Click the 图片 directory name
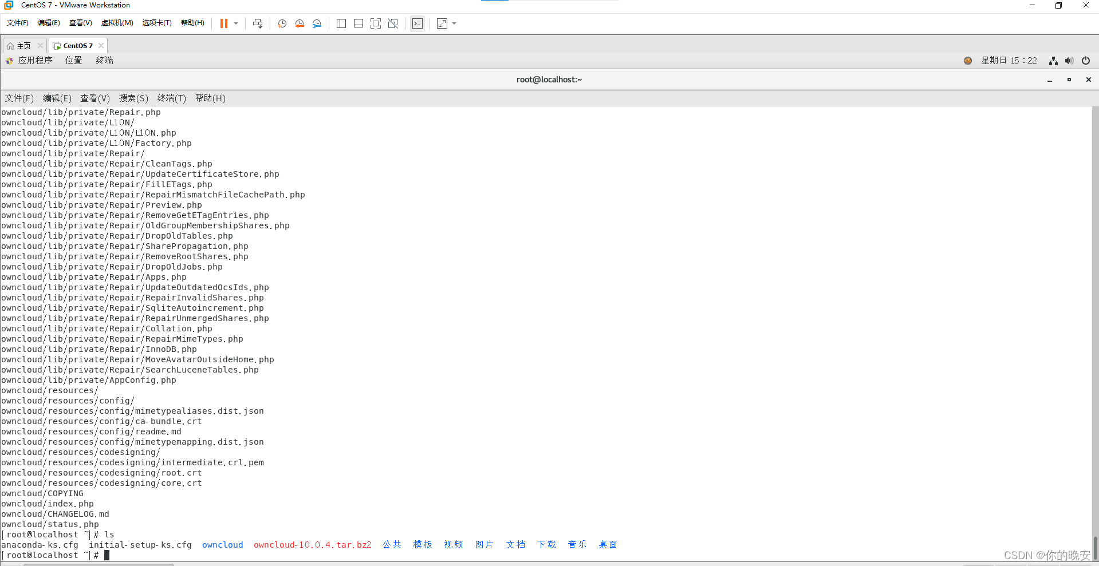The width and height of the screenshot is (1099, 566). coord(484,545)
